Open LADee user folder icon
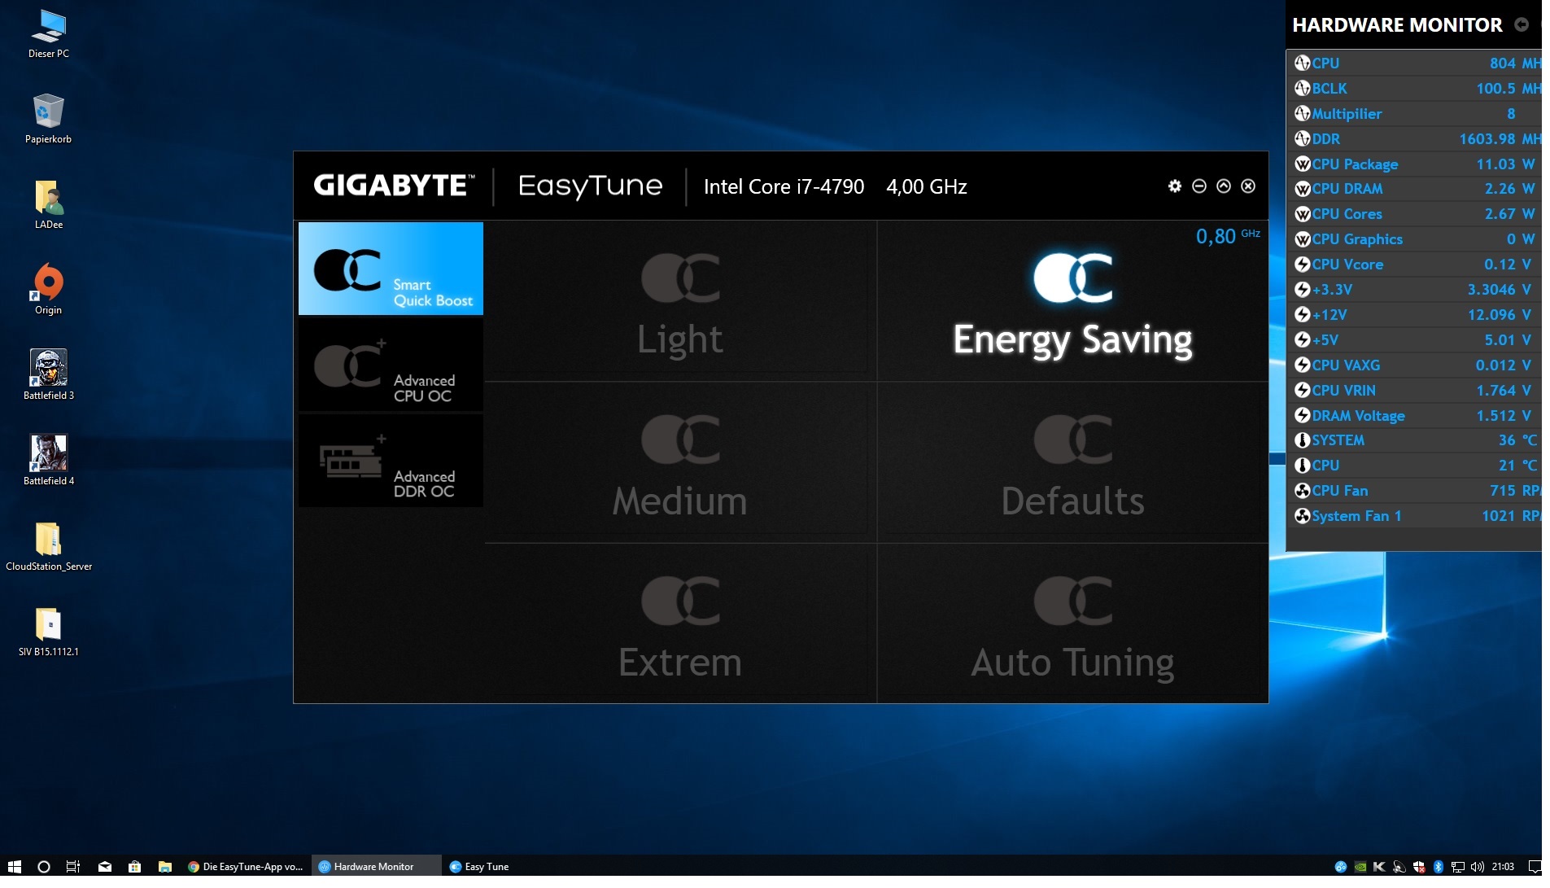The image size is (1550, 888). coord(48,205)
